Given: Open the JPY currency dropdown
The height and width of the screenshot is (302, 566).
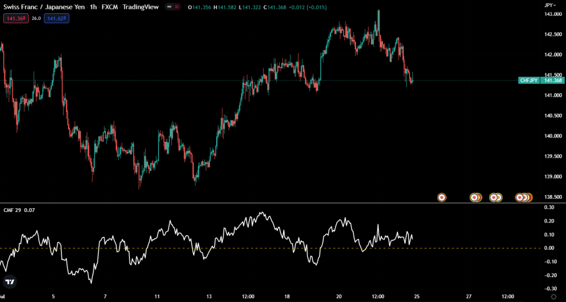Looking at the screenshot, I should point(551,5).
